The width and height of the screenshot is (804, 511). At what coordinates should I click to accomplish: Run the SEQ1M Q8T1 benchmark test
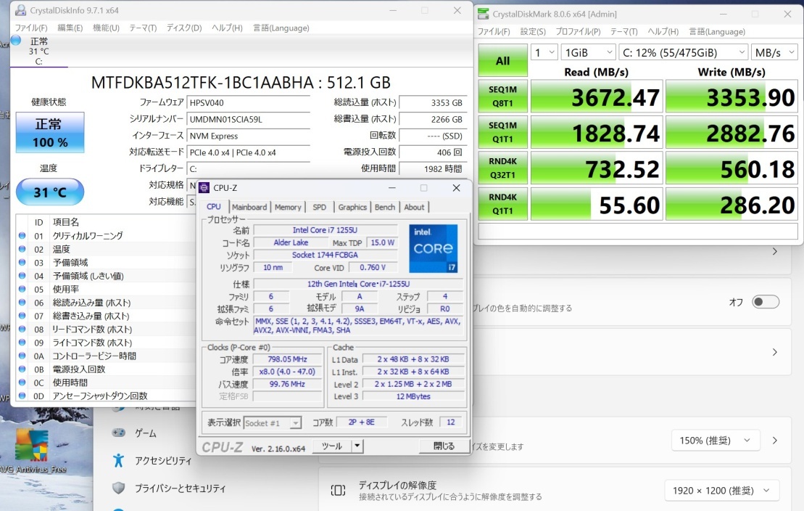[502, 95]
